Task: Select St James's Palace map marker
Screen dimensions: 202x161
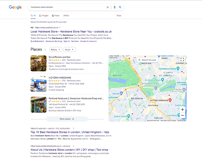Action: click(163, 80)
